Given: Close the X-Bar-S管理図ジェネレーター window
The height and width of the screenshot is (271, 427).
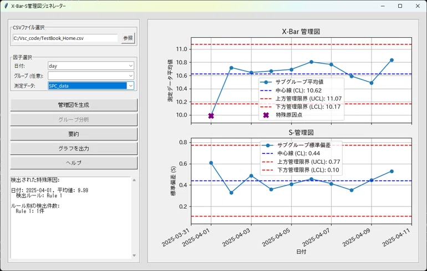Looking at the screenshot, I should point(418,6).
